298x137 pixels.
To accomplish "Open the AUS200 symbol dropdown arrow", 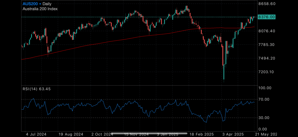I will [x=40, y=4].
